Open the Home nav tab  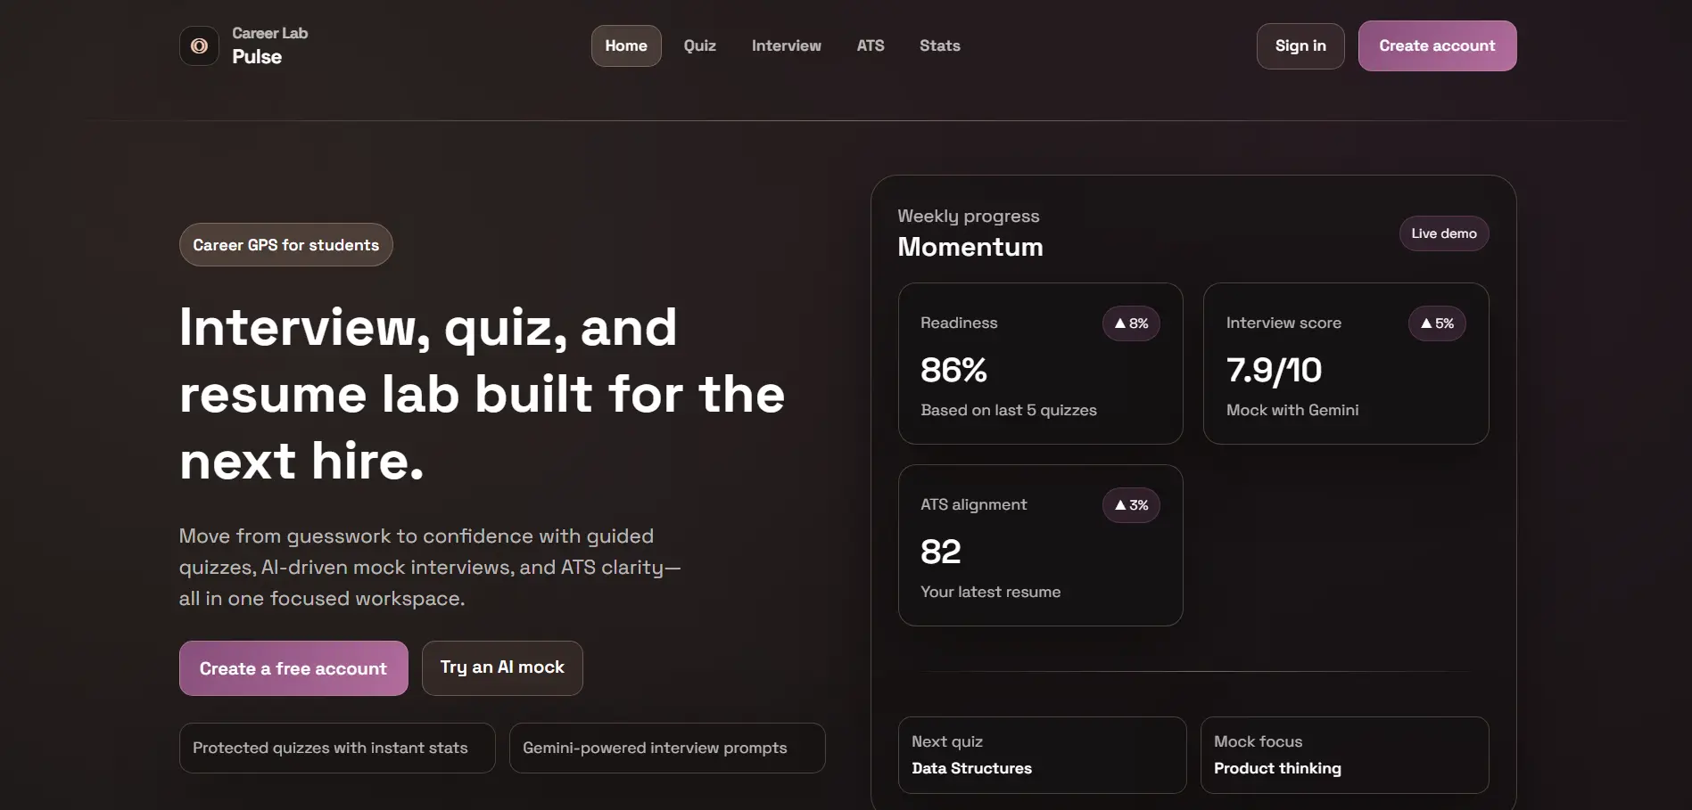tap(626, 45)
